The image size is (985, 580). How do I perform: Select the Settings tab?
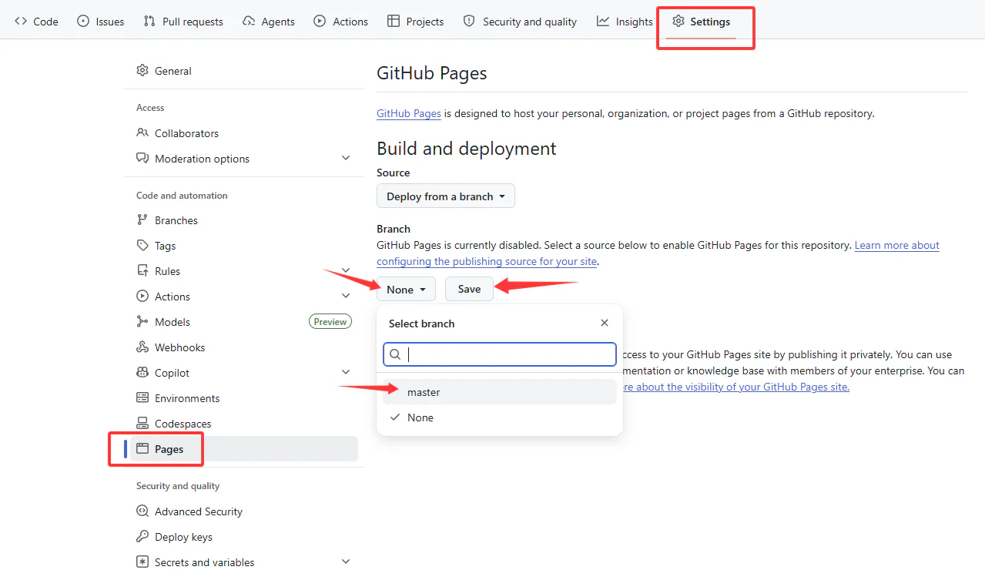pos(701,22)
